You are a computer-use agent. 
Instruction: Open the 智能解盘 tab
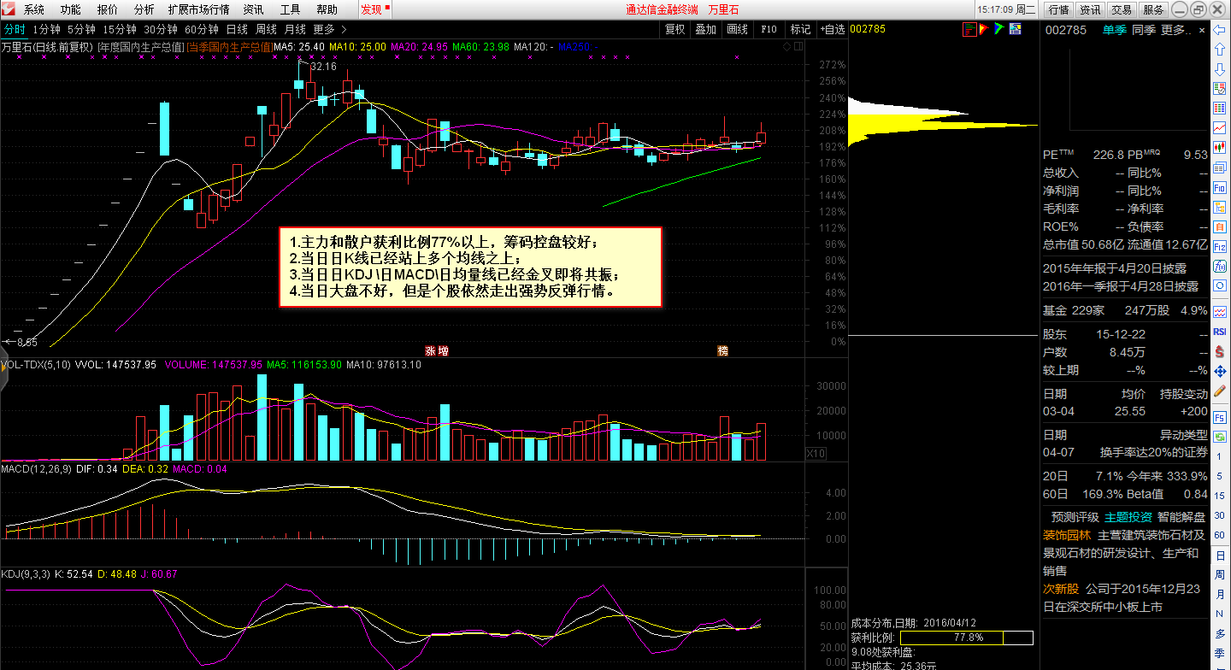[x=1181, y=517]
